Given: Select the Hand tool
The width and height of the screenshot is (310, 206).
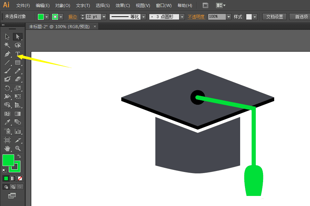Looking at the screenshot, I should [x=7, y=148].
